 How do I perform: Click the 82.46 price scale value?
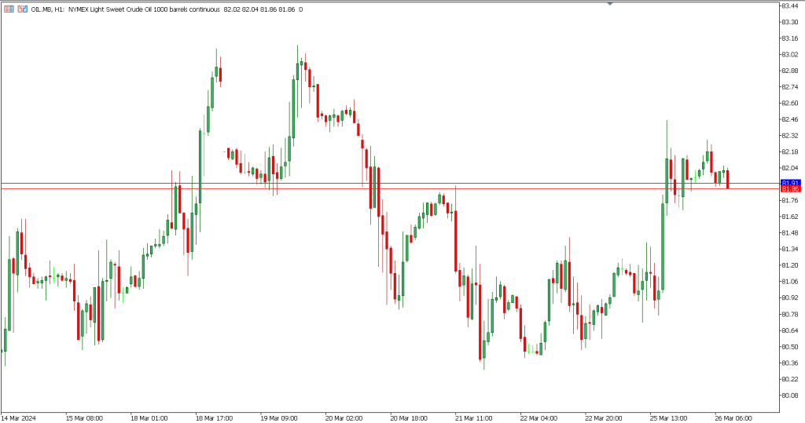(x=789, y=119)
